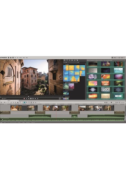Click the media pool search field
This screenshot has height=179, width=126.
click(x=83, y=63)
